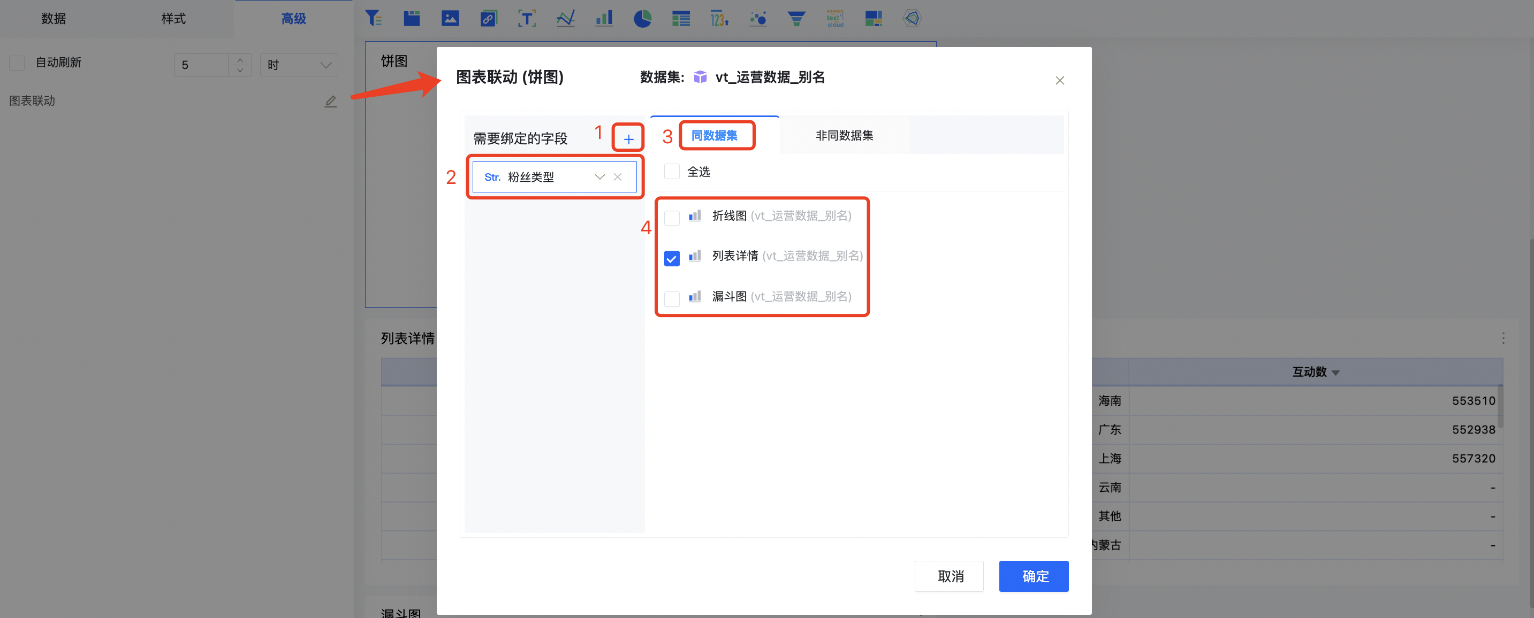This screenshot has width=1534, height=618.
Task: Open the 列表详情 card more-options menu
Action: tap(1503, 338)
